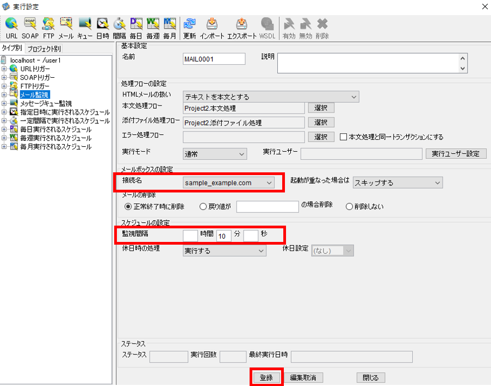491x386 pixels.
Task: Click the 説明 scrollbar up arrow
Action: [x=463, y=58]
